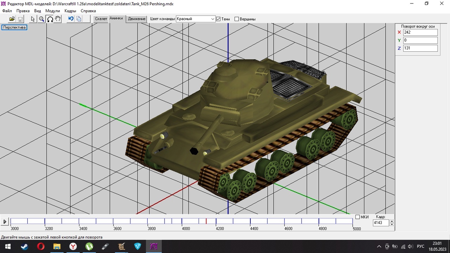450x253 pixels.
Task: Click the gray pen-shaped taskbar icon
Action: [105, 246]
